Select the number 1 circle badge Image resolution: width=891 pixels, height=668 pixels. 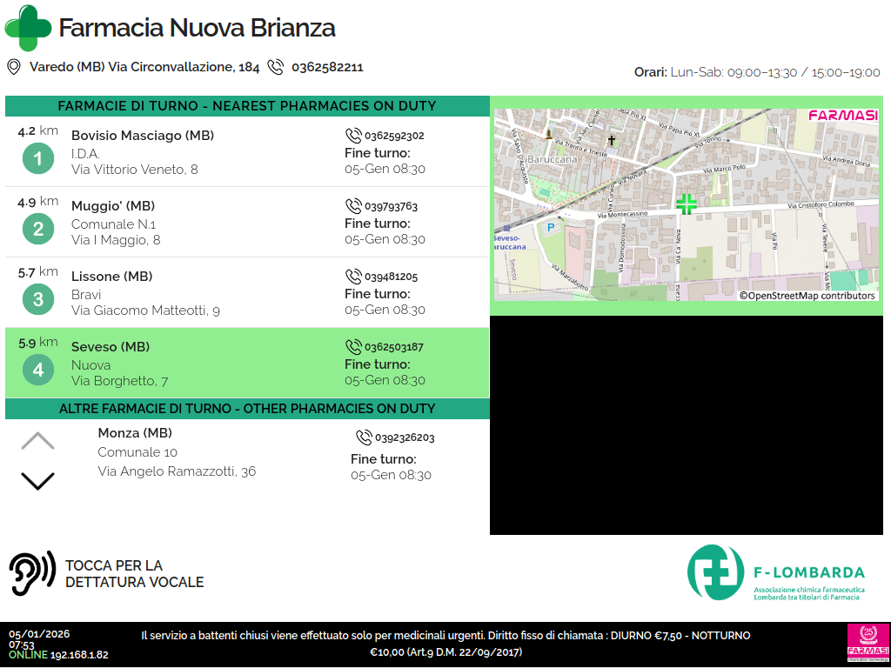[37, 159]
